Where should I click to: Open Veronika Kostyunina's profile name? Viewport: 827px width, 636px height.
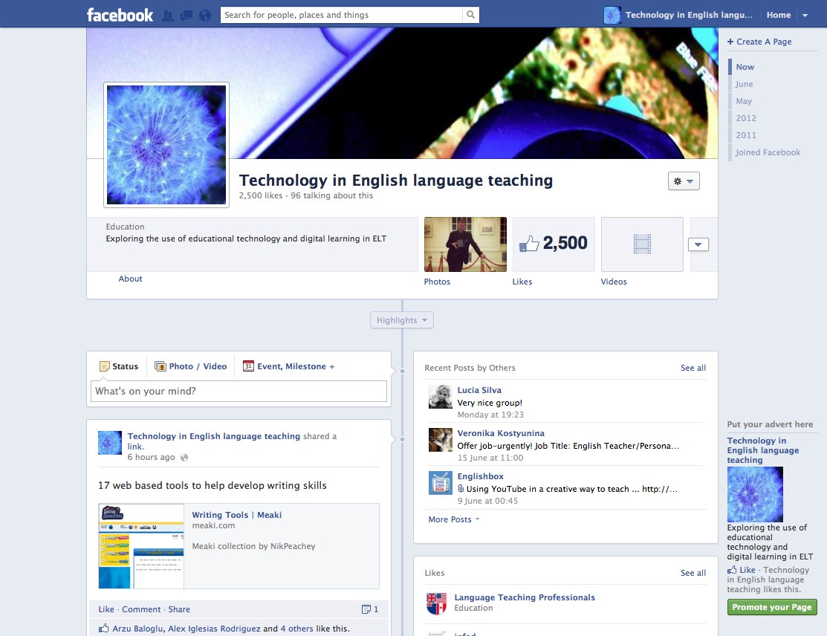(501, 433)
